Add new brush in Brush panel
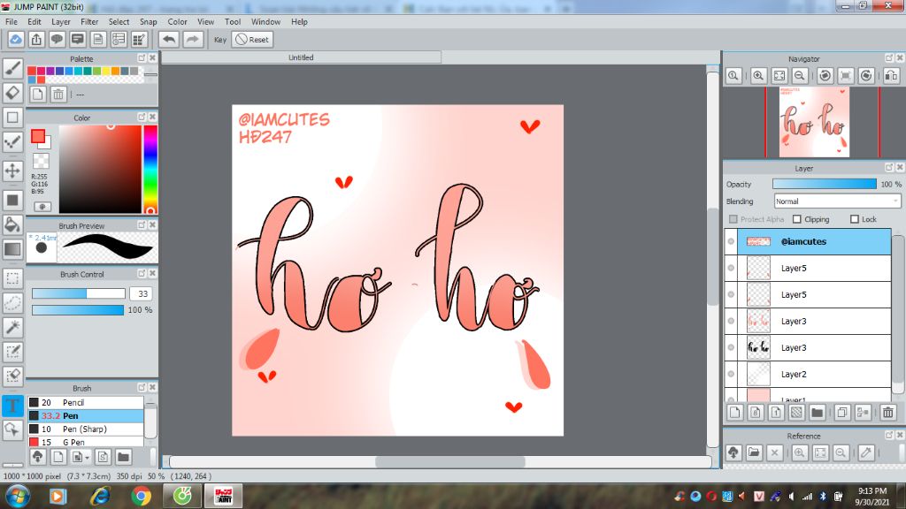The height and width of the screenshot is (509, 906). [58, 457]
